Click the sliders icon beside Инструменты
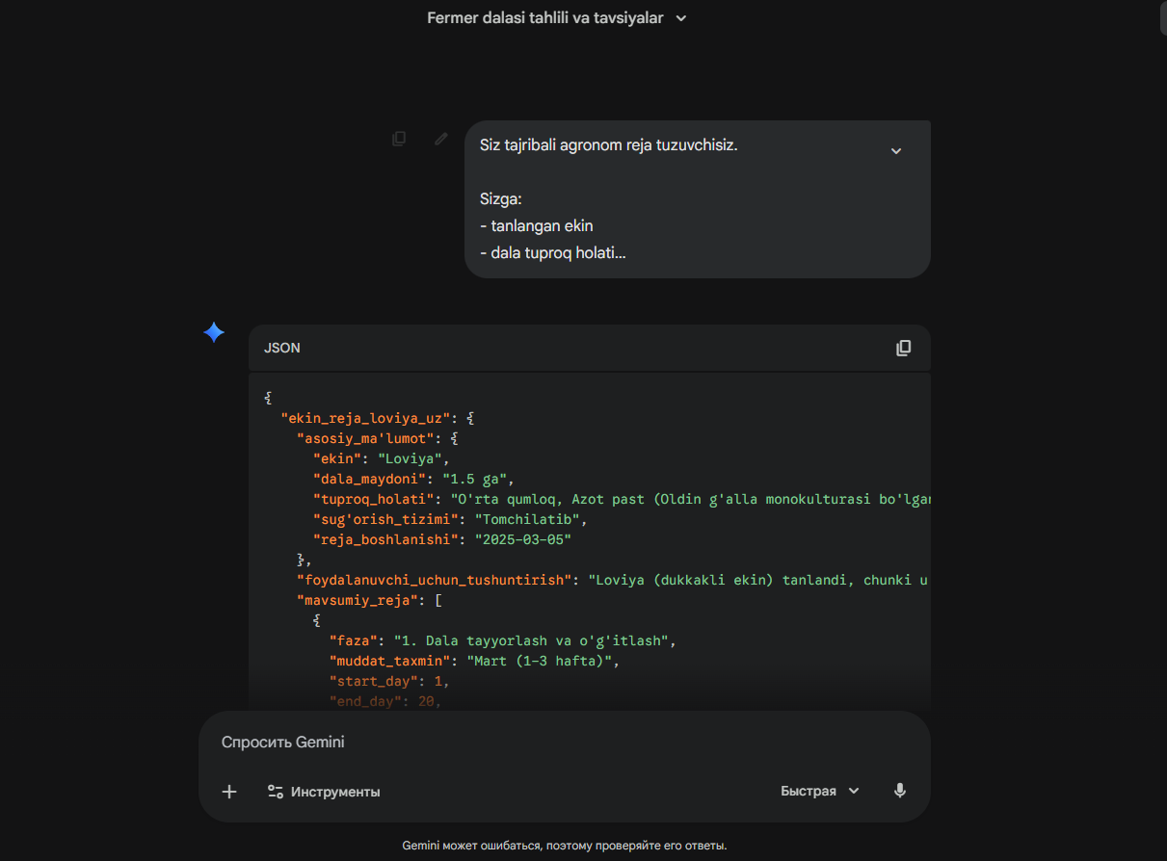The image size is (1167, 861). tap(276, 792)
